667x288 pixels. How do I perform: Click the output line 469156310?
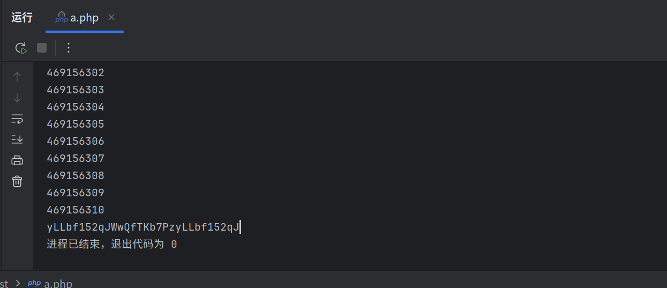[76, 210]
